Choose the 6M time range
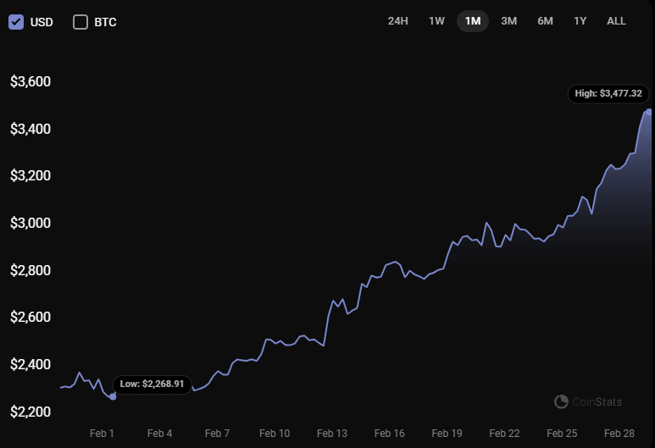655x448 pixels. coord(545,21)
